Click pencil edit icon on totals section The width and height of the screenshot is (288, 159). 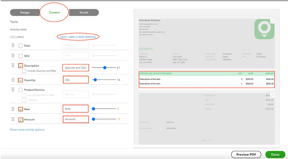[x=272, y=95]
